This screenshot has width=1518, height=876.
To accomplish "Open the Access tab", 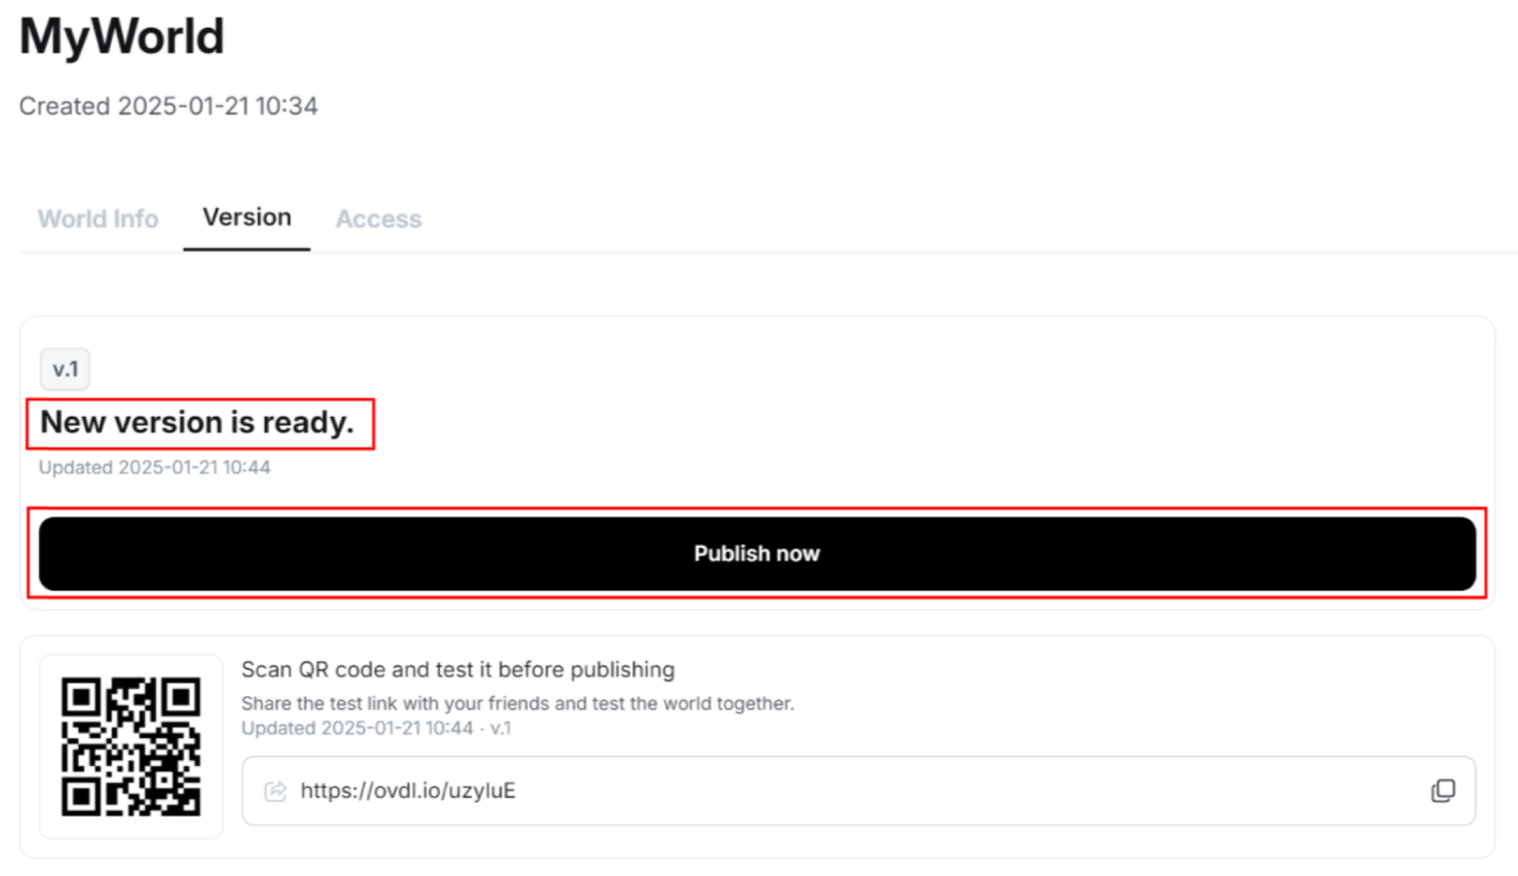I will pos(379,218).
